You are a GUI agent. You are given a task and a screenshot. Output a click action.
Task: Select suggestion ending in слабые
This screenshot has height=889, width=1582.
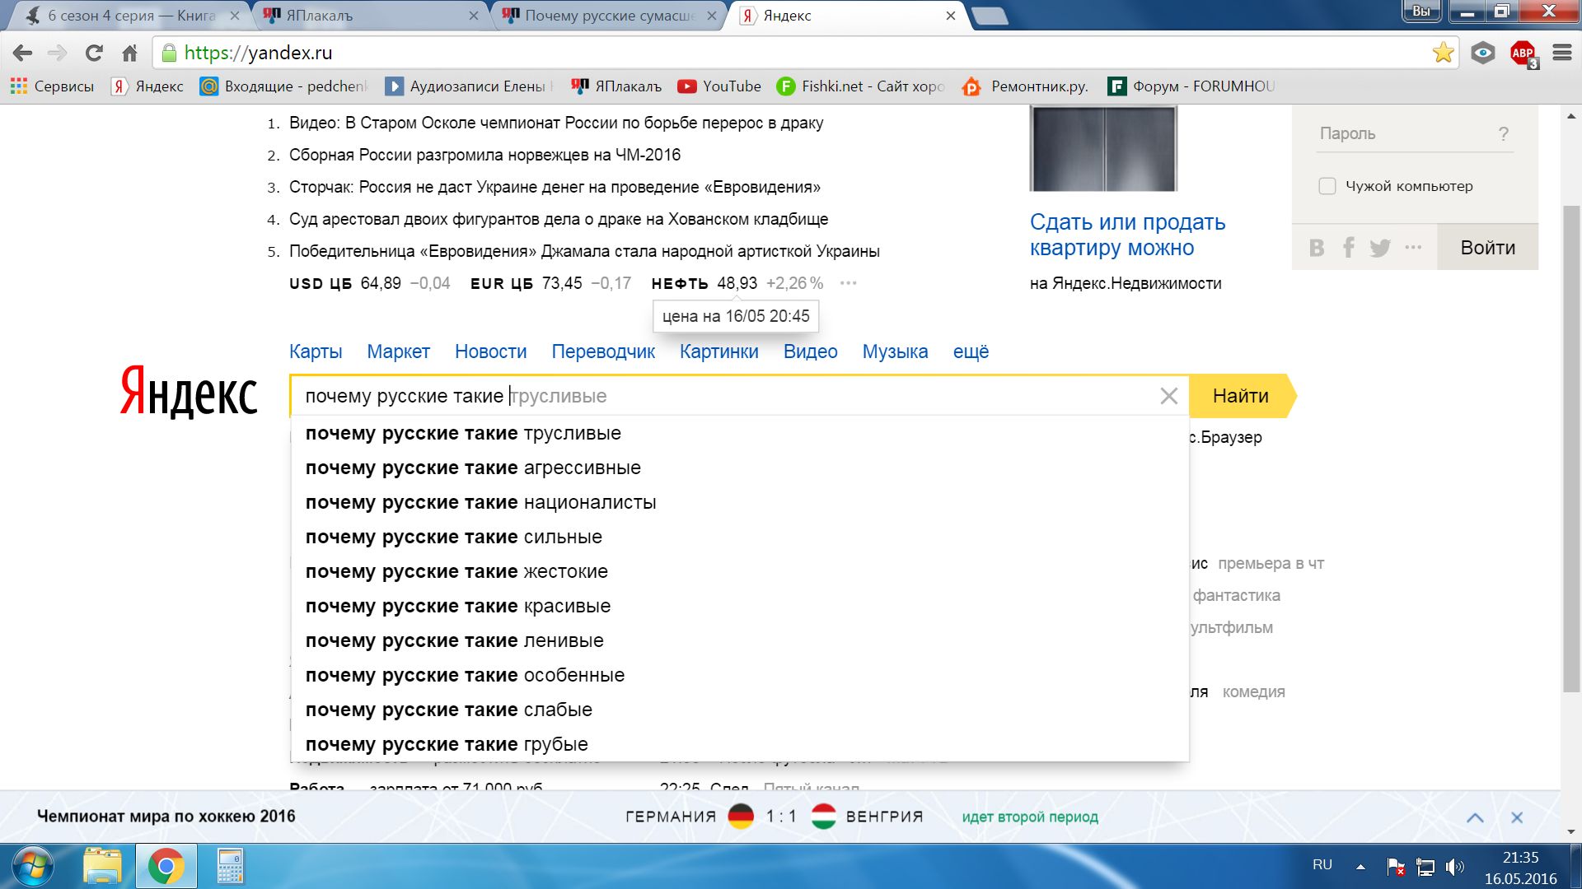(x=740, y=710)
